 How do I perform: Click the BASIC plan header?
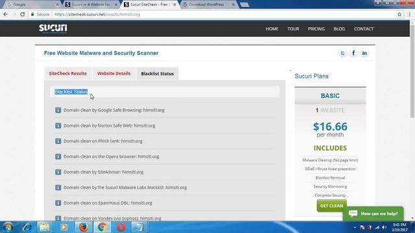click(x=330, y=96)
